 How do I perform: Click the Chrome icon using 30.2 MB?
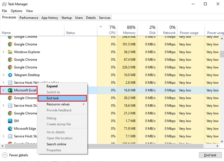[10, 98]
